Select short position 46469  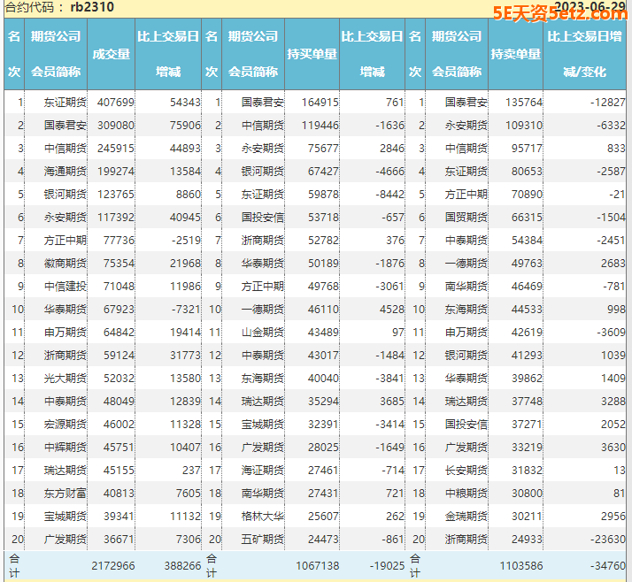[528, 286]
